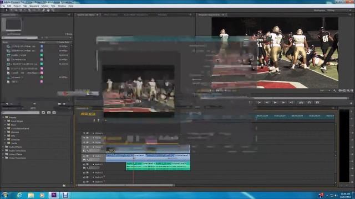Screen dimensions: 355x199
Task: Expand the Audio Effects folder
Action: click(x=3, y=147)
